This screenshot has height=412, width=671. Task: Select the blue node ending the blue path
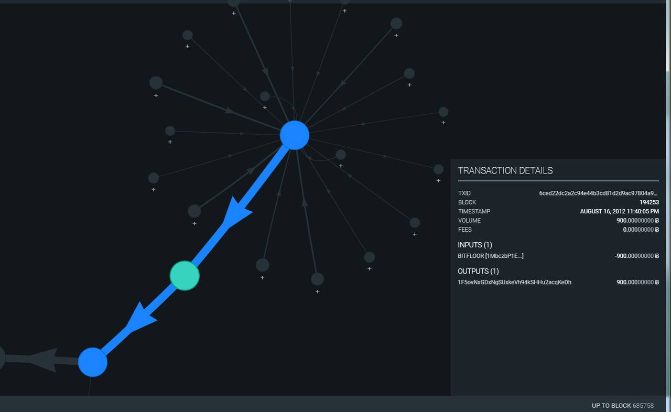point(93,362)
